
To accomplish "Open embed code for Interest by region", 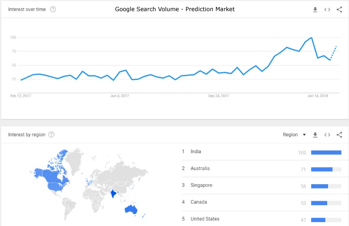I will [x=327, y=135].
